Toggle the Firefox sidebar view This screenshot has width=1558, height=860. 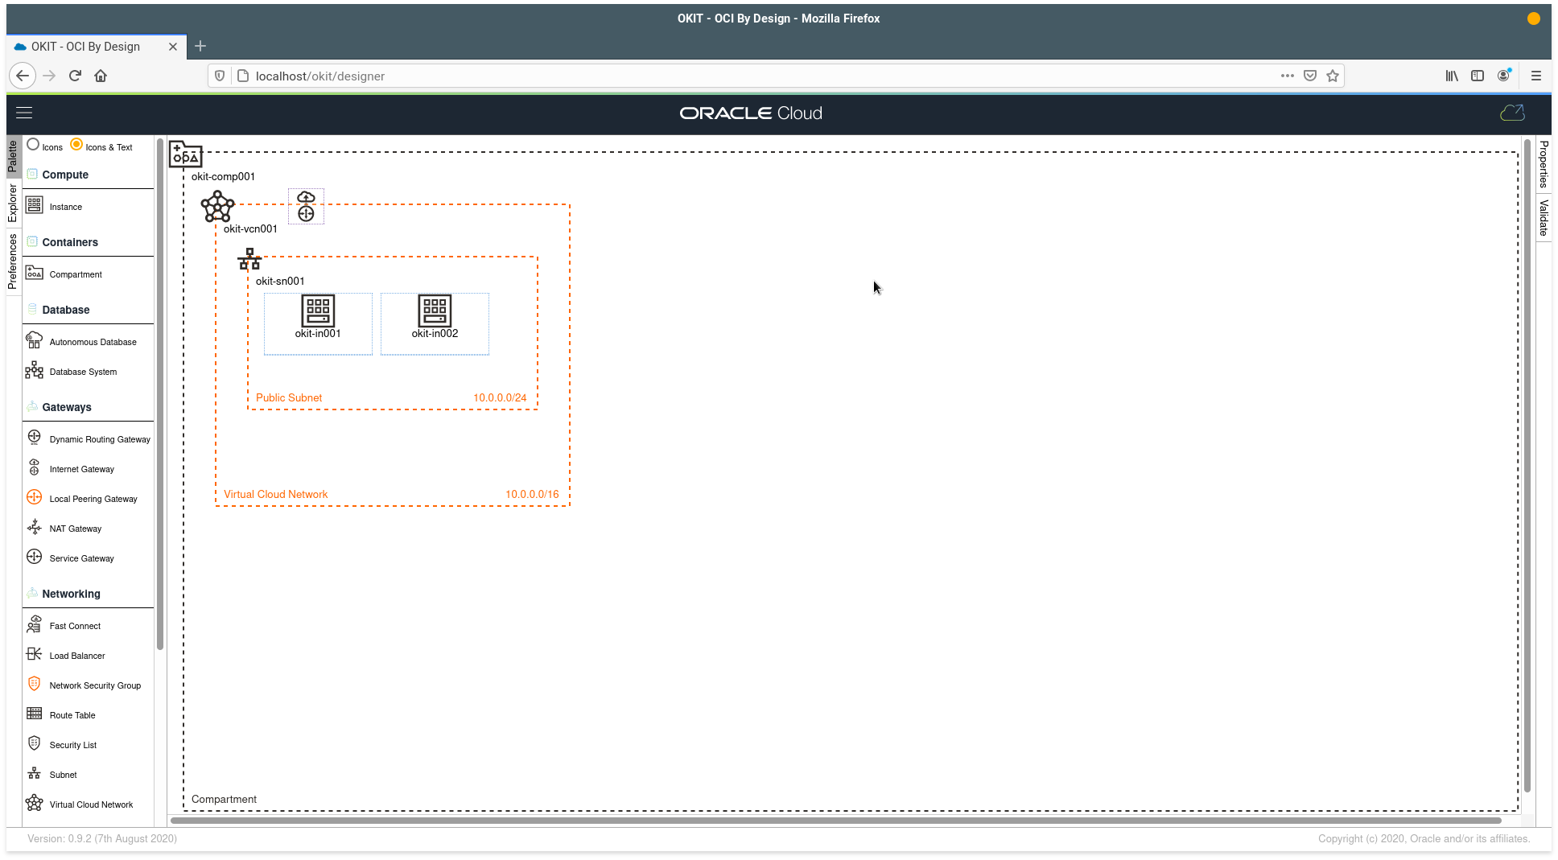[x=1478, y=76]
